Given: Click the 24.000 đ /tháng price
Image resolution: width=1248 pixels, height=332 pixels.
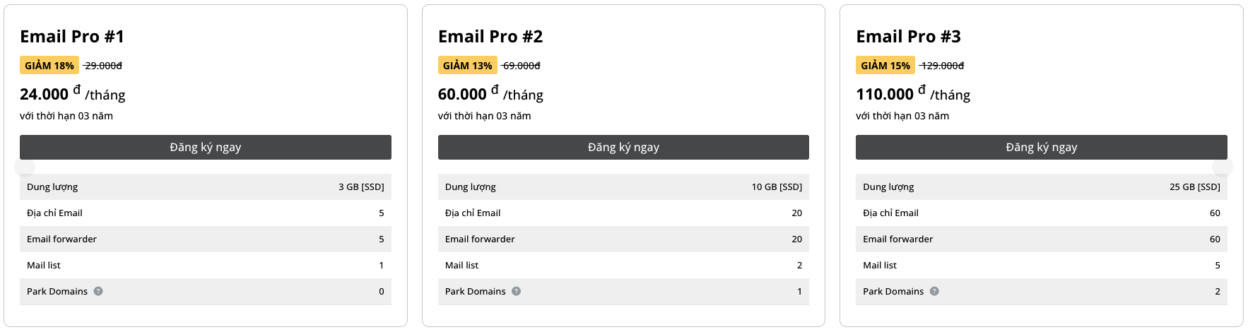Looking at the screenshot, I should [x=73, y=94].
